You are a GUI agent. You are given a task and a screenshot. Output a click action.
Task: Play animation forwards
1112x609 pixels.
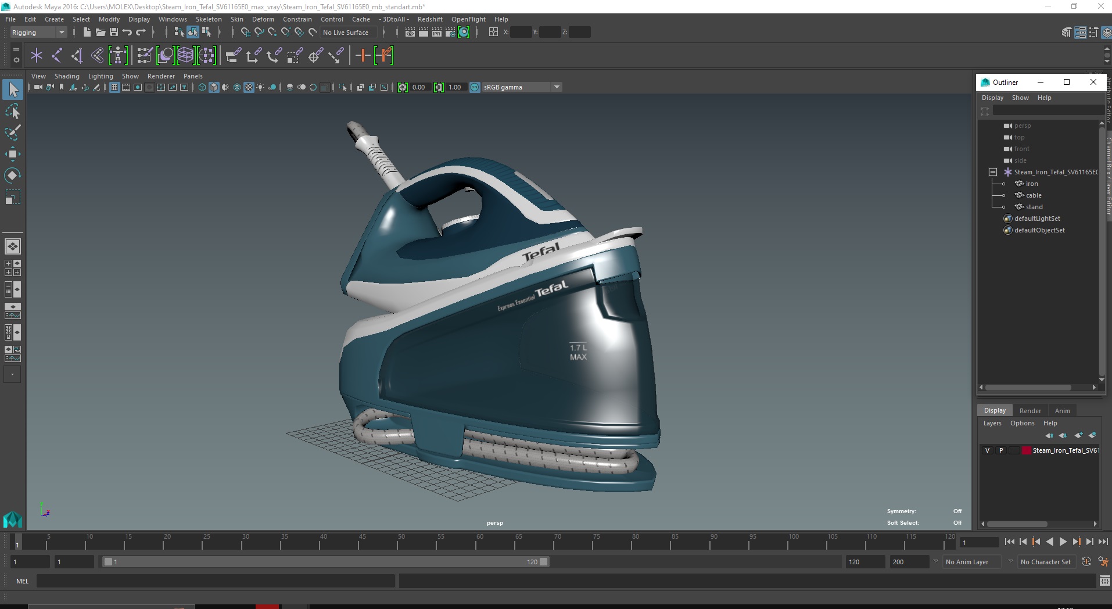[1063, 542]
